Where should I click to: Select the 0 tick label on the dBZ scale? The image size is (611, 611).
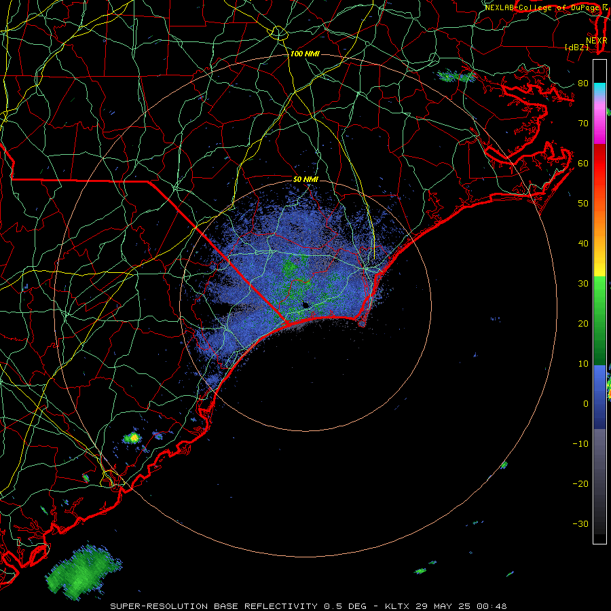click(x=586, y=404)
